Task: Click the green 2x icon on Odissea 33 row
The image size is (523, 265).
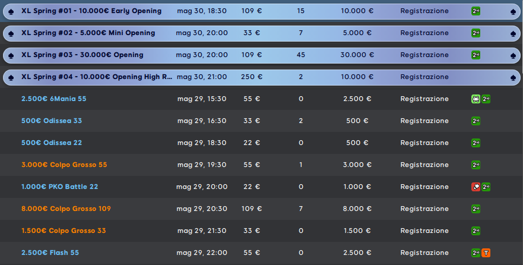Action: (476, 121)
